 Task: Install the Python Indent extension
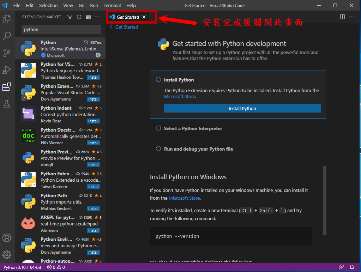[x=93, y=121]
